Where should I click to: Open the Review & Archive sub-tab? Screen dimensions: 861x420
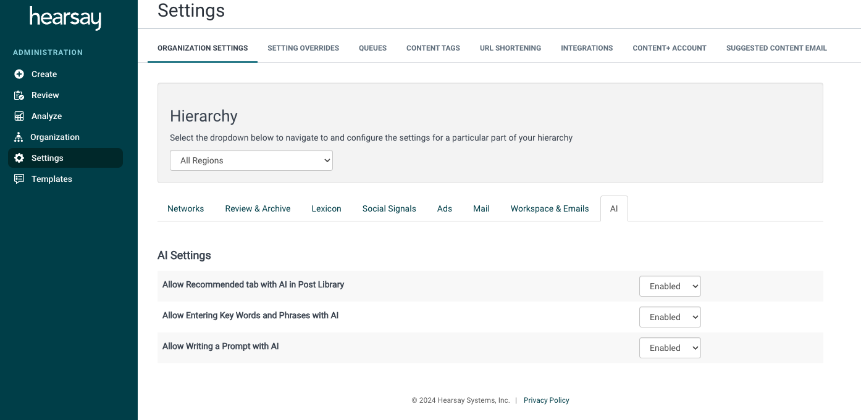click(258, 208)
